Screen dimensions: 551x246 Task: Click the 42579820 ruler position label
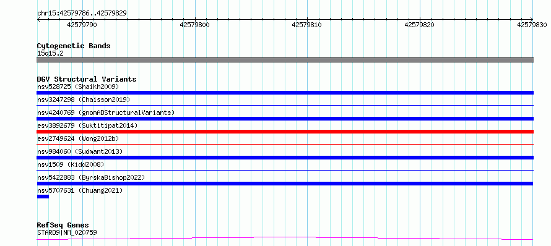[420, 25]
